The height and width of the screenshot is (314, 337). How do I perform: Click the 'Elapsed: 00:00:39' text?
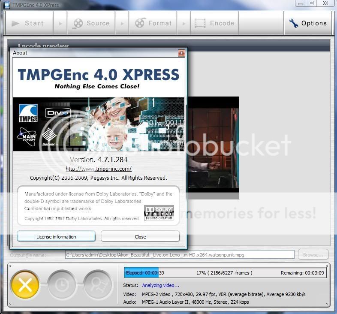pos(145,273)
